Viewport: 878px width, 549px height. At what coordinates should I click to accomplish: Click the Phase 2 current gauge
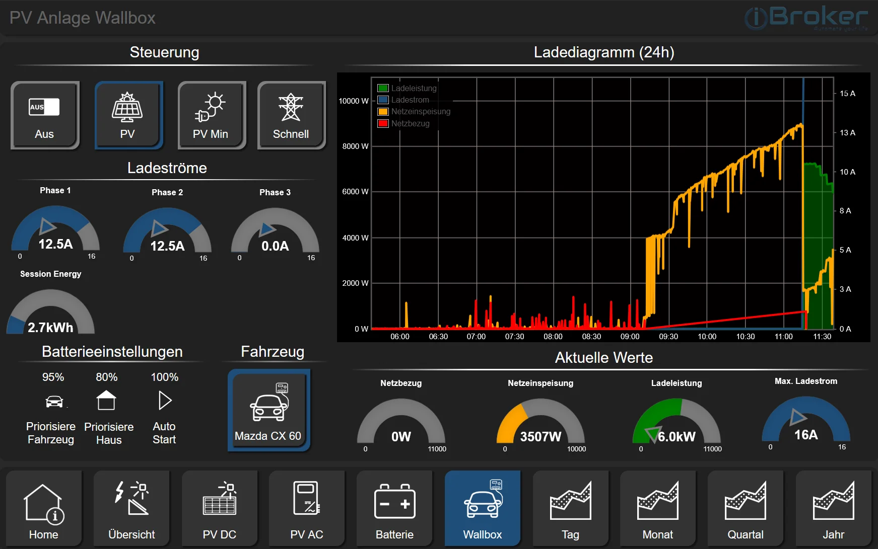[167, 231]
